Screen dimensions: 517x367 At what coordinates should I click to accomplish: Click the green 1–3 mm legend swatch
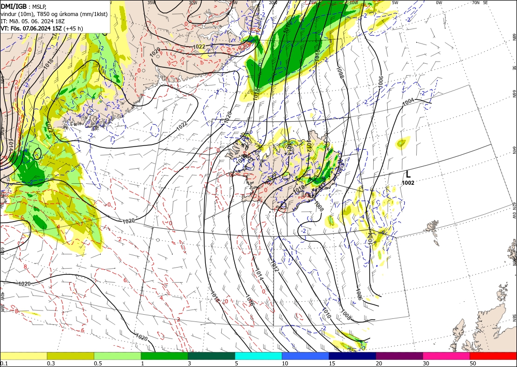[x=164, y=356]
